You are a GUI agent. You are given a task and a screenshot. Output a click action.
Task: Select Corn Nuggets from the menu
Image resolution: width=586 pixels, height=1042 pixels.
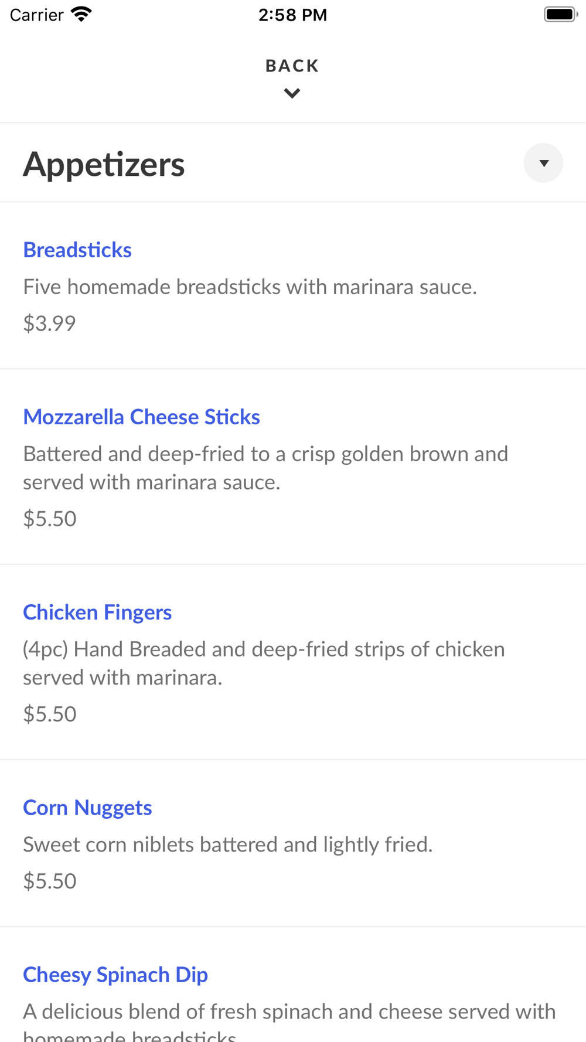coord(87,808)
